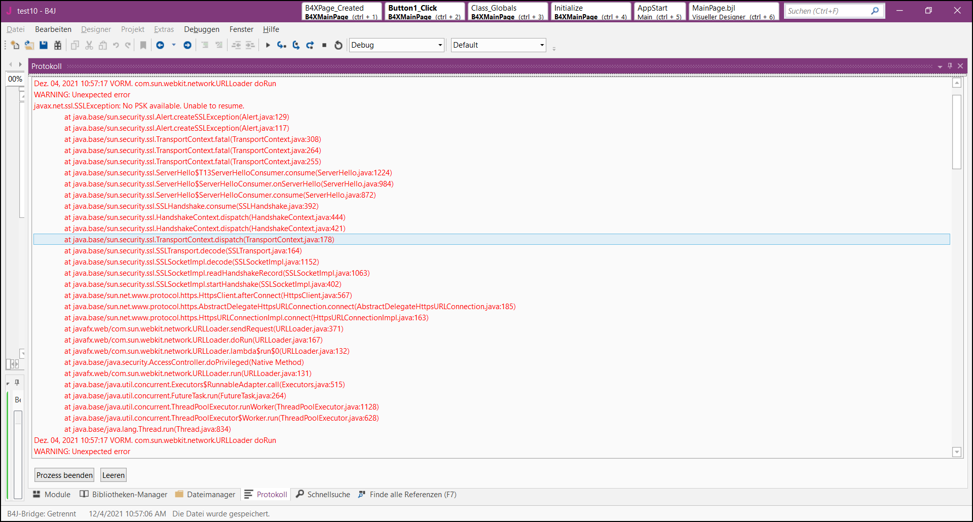Click the Copy icon in the toolbar
The width and height of the screenshot is (973, 522).
coord(75,45)
